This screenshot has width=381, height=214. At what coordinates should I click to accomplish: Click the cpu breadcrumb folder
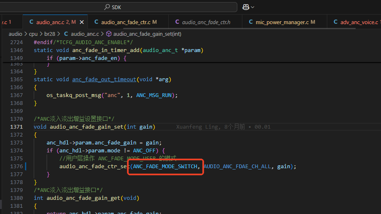(x=33, y=34)
